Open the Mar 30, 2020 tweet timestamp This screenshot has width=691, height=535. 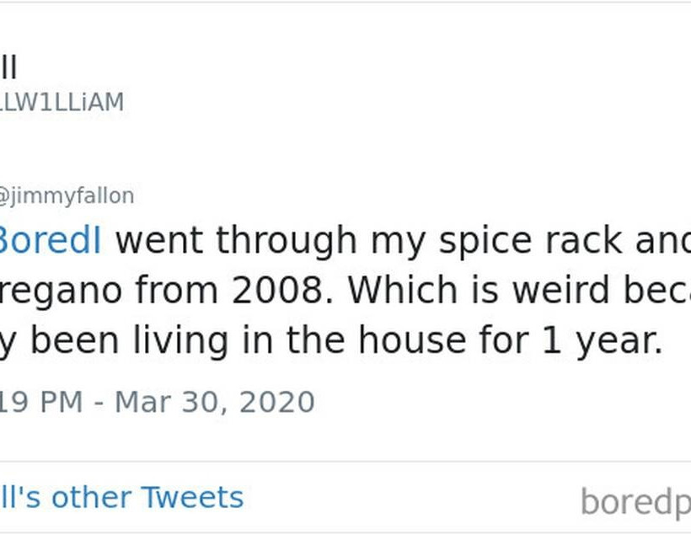pos(157,401)
